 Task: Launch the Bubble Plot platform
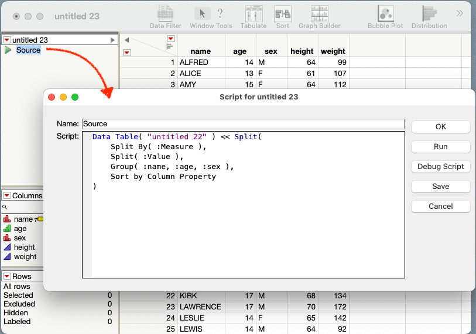click(x=385, y=13)
